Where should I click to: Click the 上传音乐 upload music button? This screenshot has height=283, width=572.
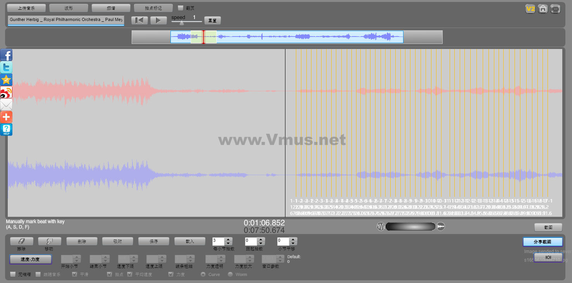(26, 8)
